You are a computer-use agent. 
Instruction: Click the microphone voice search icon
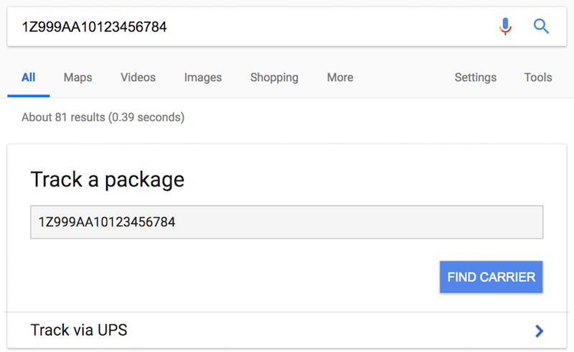506,27
